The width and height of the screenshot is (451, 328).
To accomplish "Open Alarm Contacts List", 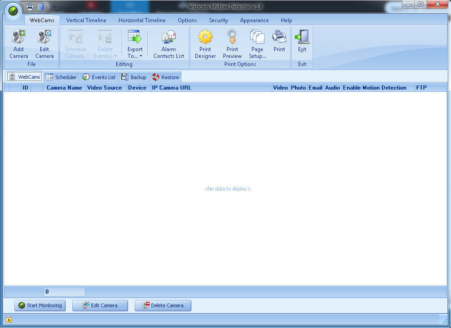I will (x=169, y=37).
